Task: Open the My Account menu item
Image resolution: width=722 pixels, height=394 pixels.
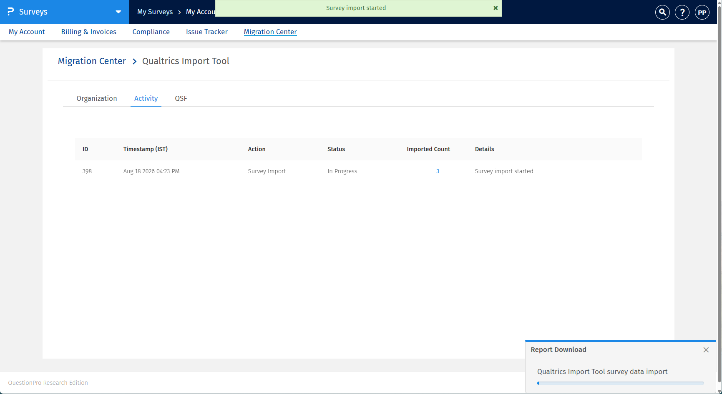Action: (x=27, y=32)
